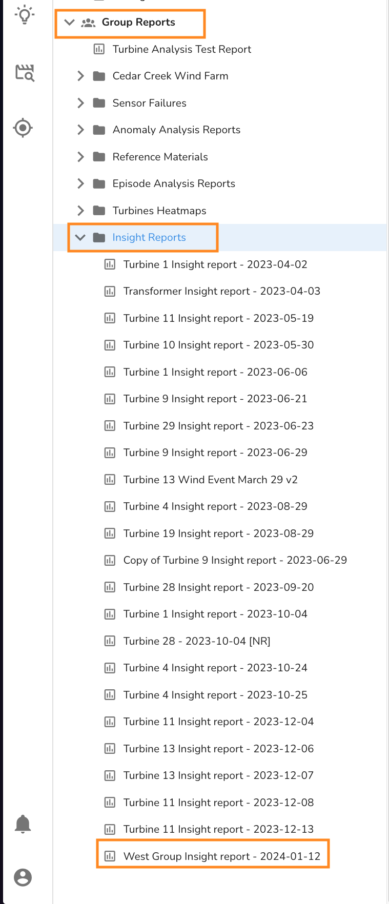The height and width of the screenshot is (904, 389).
Task: Select the Episode Analysis Reports folder label
Action: [x=174, y=183]
